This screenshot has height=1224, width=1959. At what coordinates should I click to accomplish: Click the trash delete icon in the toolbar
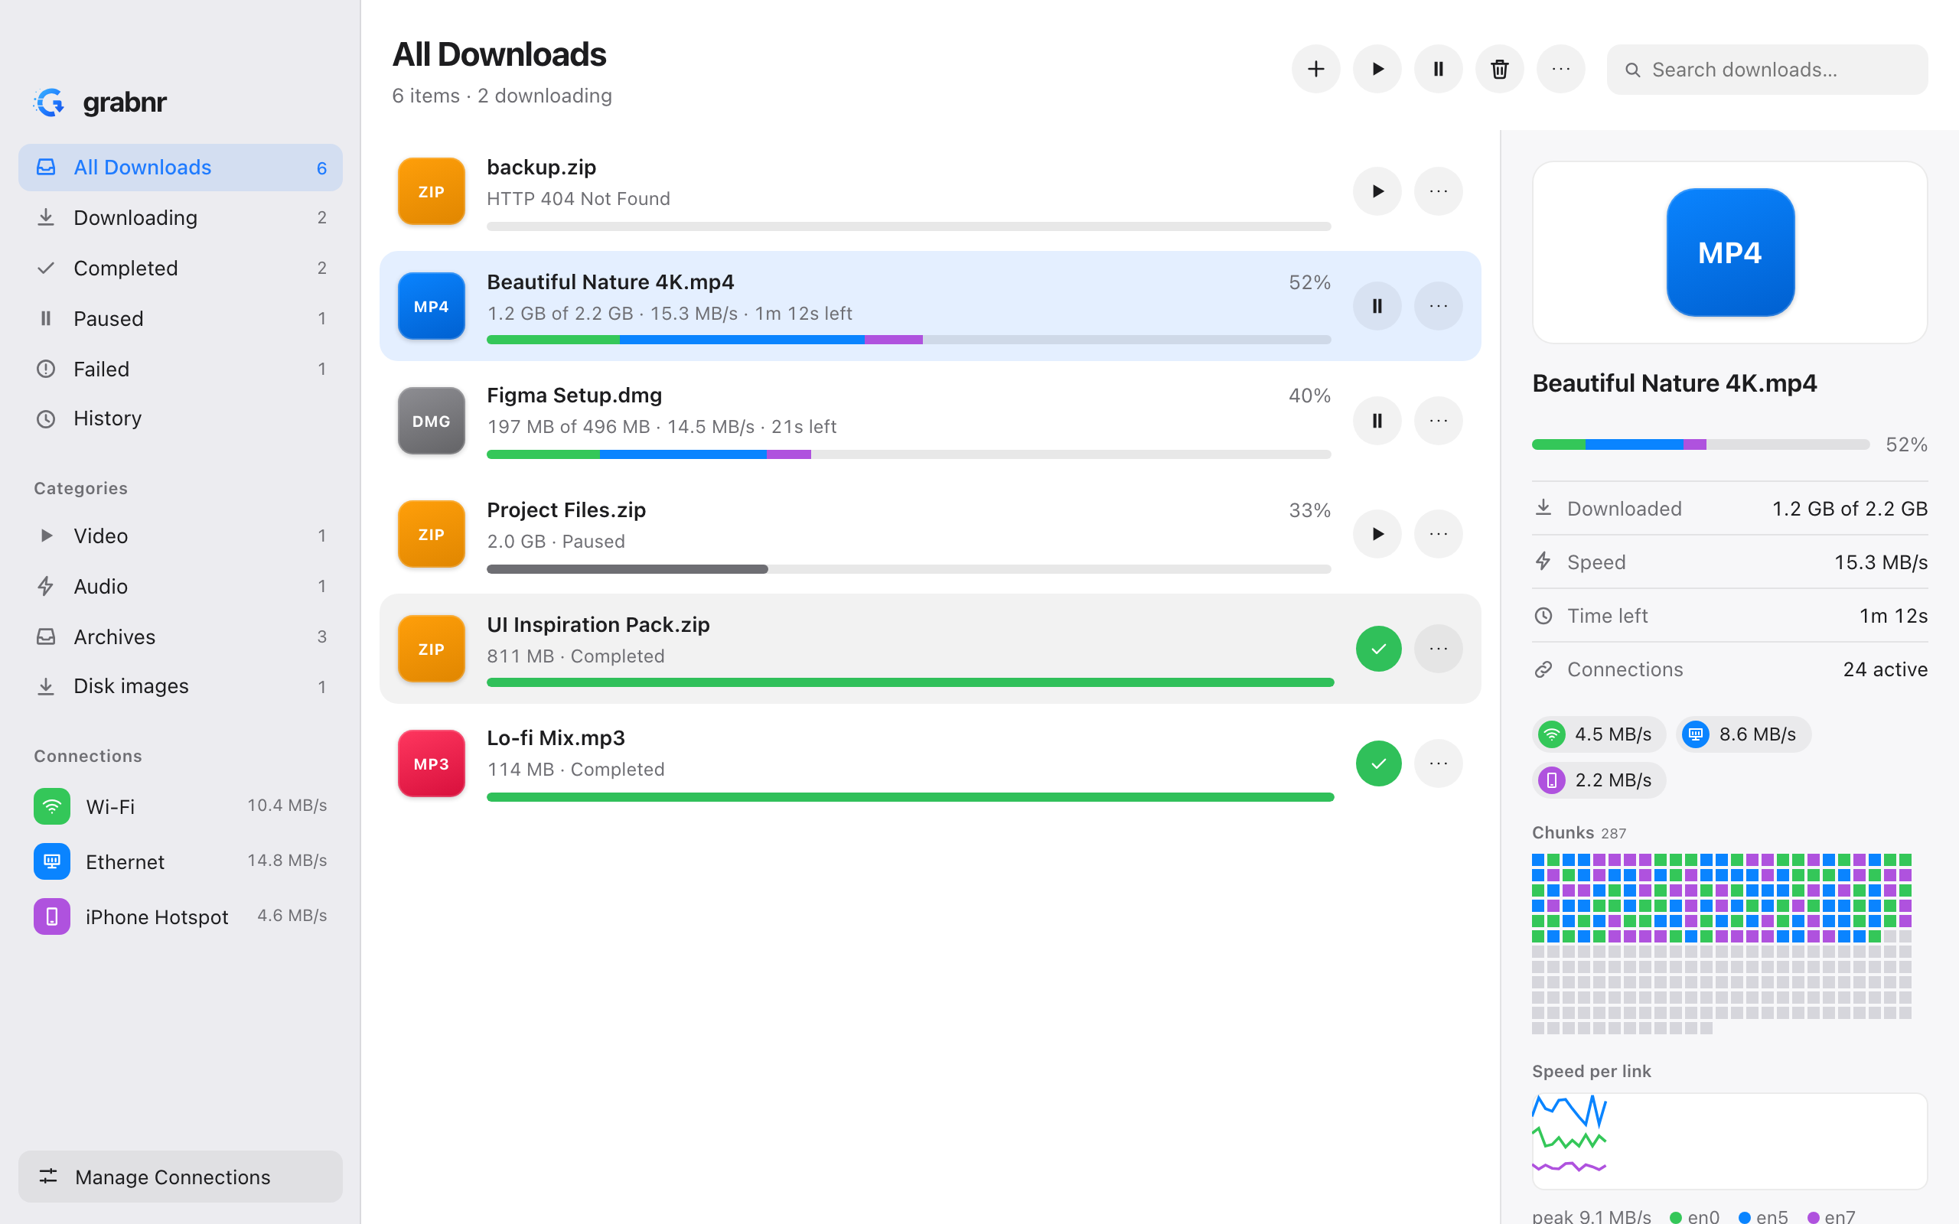point(1499,70)
